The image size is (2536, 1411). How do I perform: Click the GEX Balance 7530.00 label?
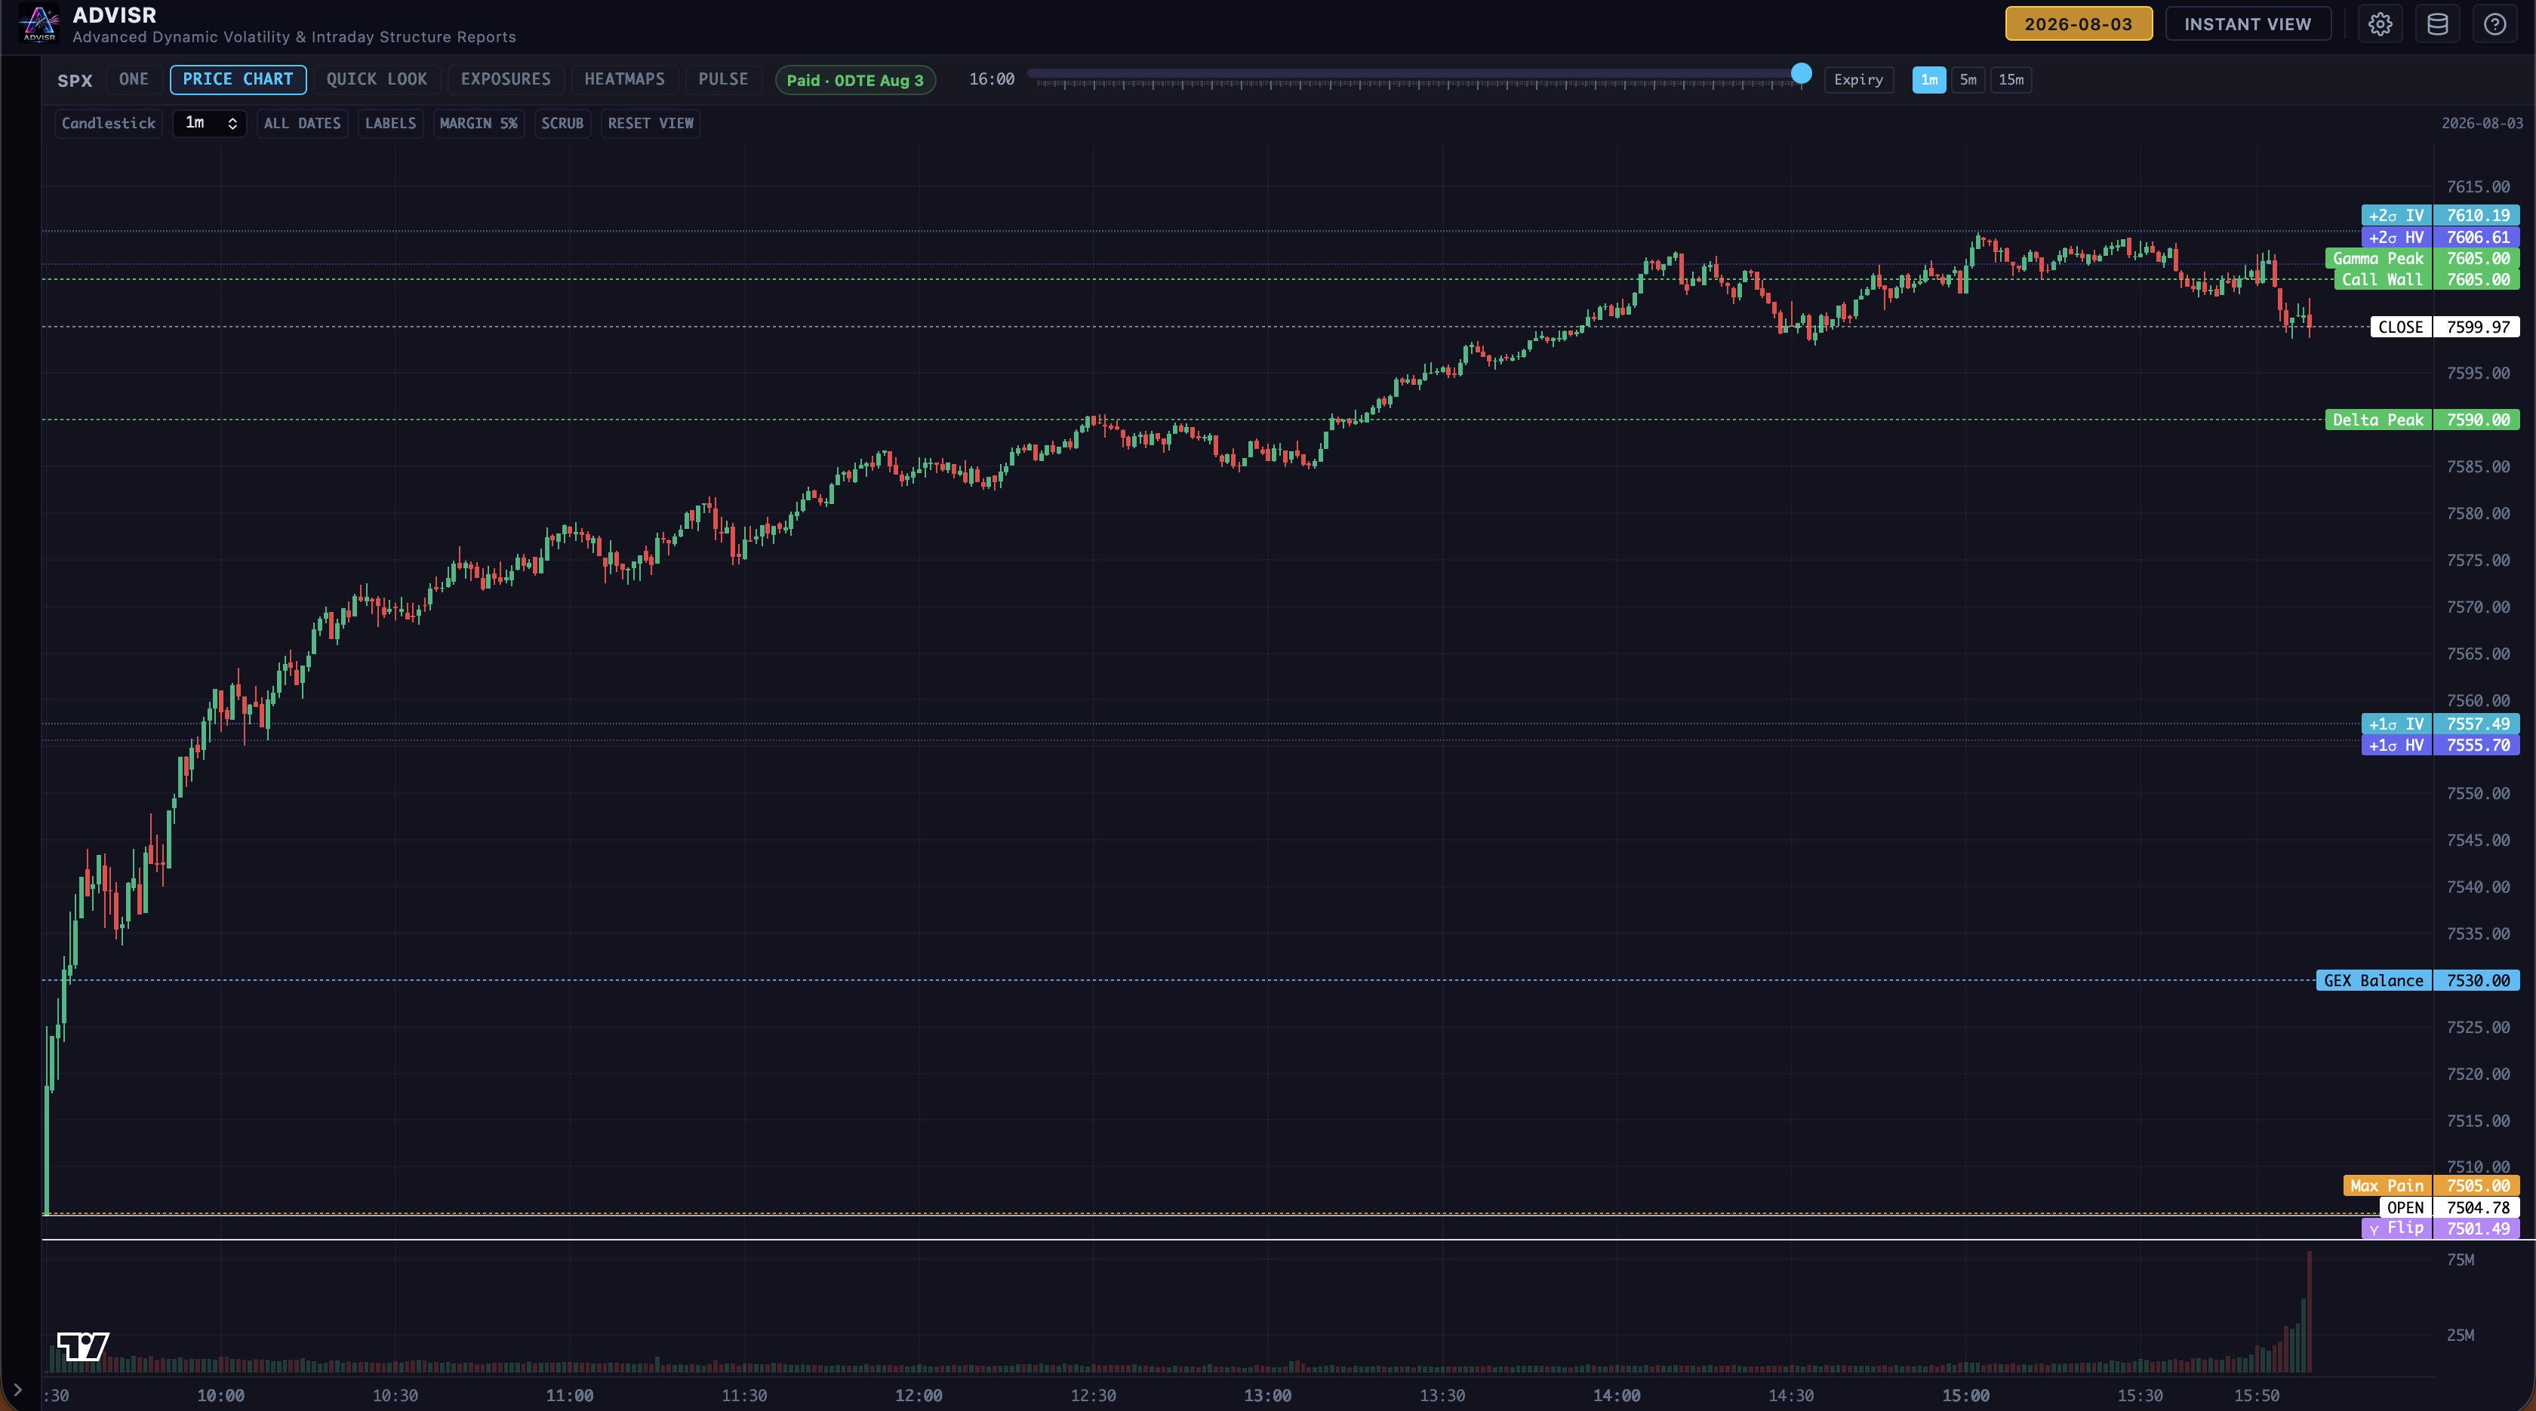(2418, 980)
